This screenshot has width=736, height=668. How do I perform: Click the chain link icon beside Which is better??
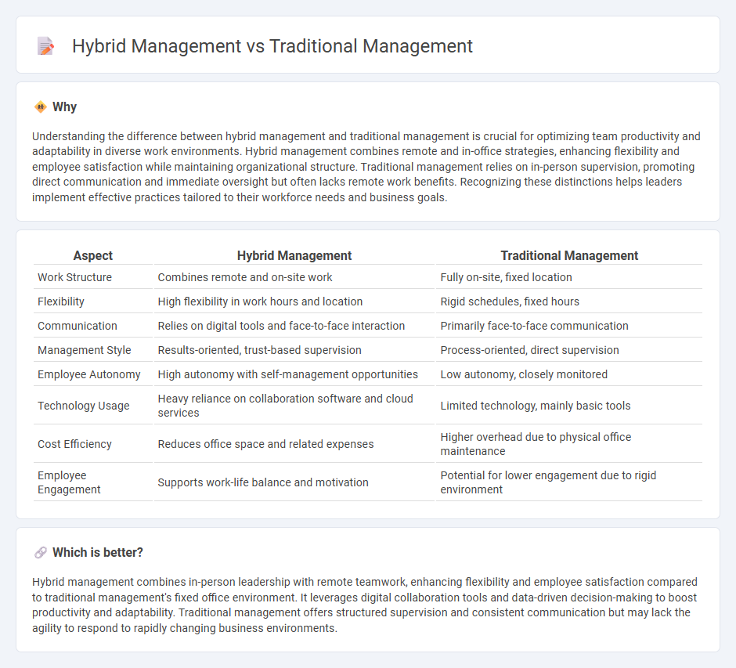pyautogui.click(x=41, y=553)
